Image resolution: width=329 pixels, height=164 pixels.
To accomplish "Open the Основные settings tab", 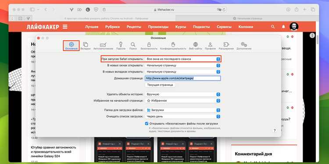I will (72, 46).
